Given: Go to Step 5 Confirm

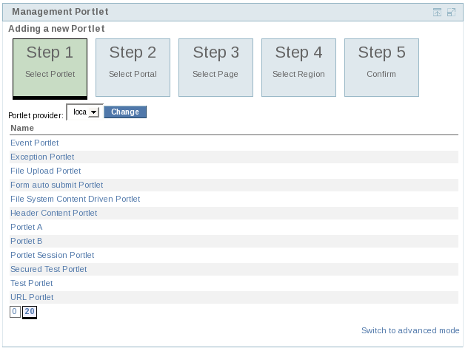Looking at the screenshot, I should pyautogui.click(x=381, y=67).
